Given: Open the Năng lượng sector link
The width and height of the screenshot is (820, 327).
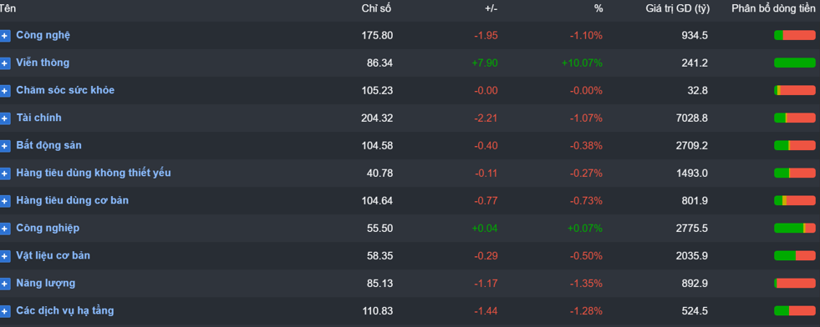Looking at the screenshot, I should (x=45, y=283).
